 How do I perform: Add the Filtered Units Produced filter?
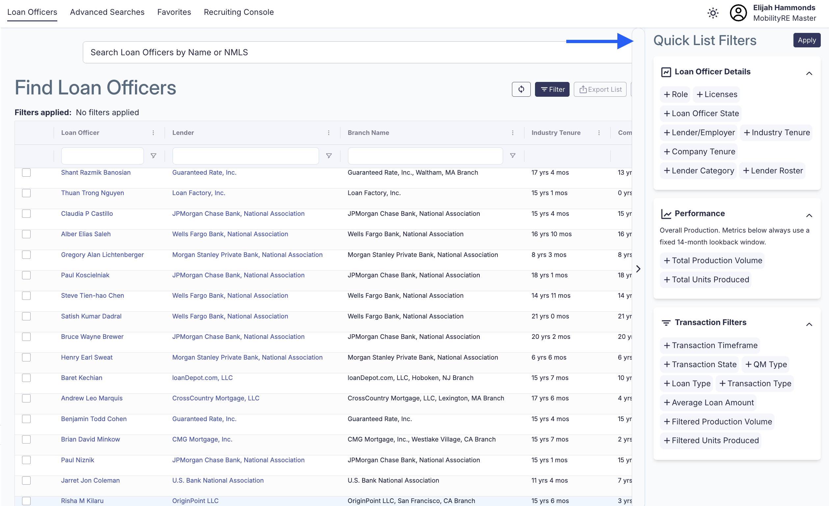click(x=710, y=441)
